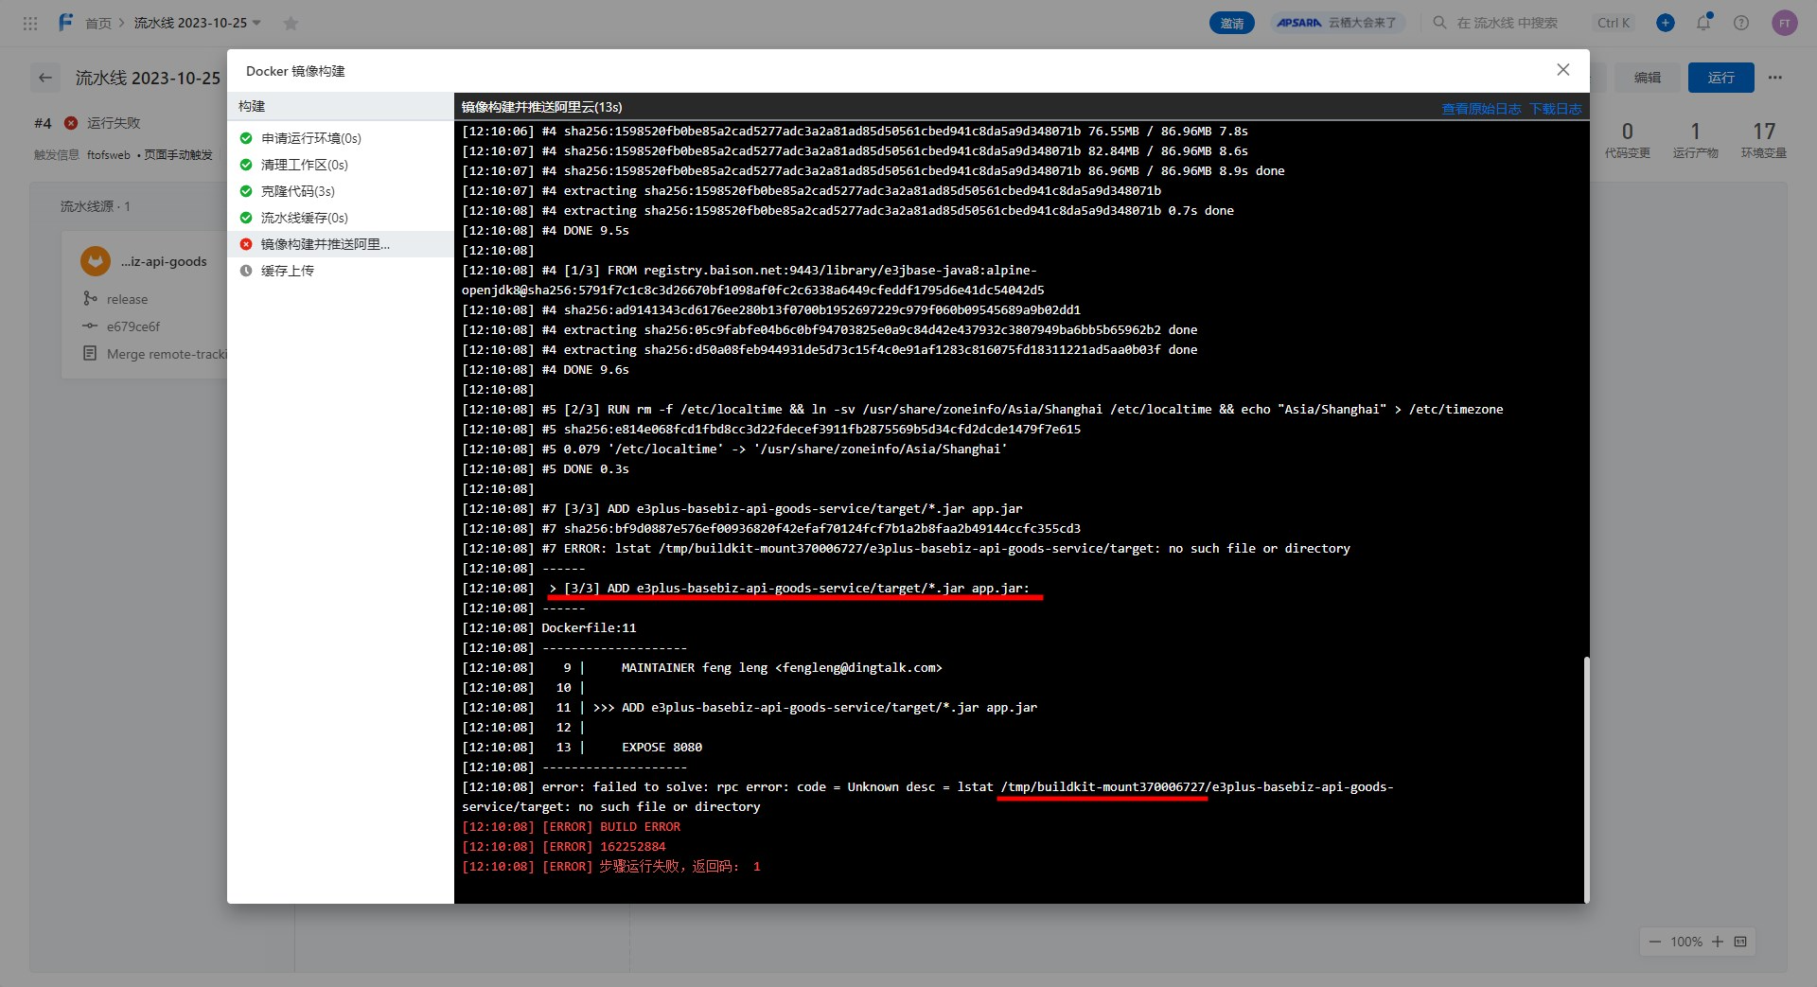Click the 100% zoom level

[1686, 942]
